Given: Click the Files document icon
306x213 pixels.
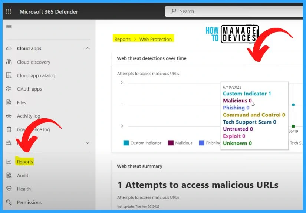Looking at the screenshot, I should [9, 102].
